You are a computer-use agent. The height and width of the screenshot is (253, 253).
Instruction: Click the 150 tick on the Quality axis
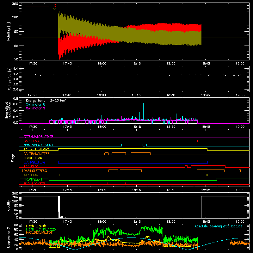tap(15, 206)
